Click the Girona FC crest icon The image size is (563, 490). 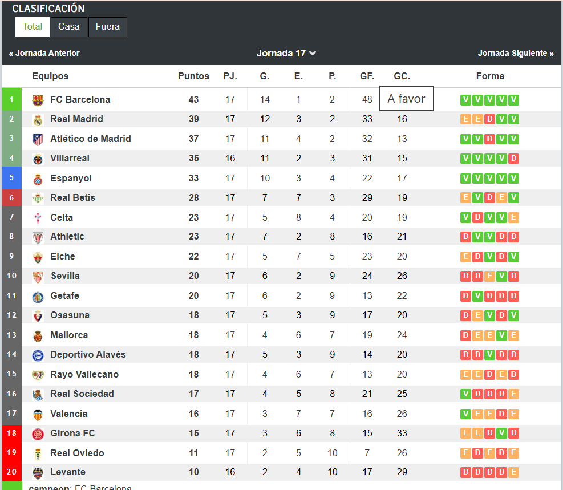pyautogui.click(x=38, y=434)
